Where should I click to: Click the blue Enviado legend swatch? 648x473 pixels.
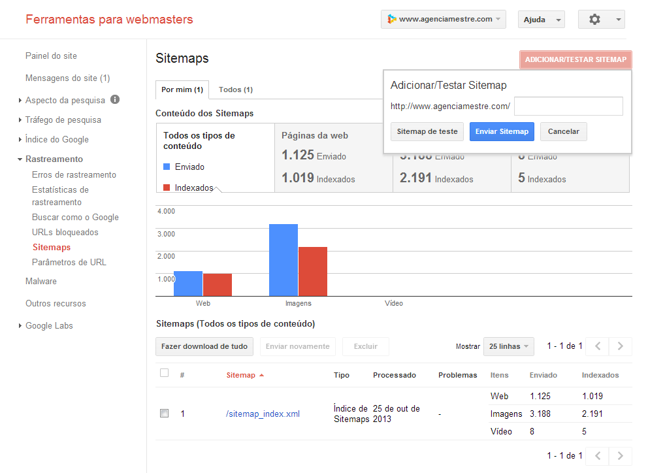tap(167, 167)
